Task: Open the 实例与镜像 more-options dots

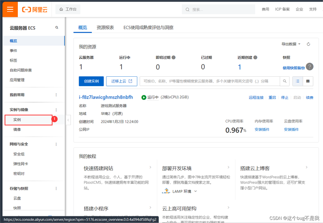Action: click(56, 110)
